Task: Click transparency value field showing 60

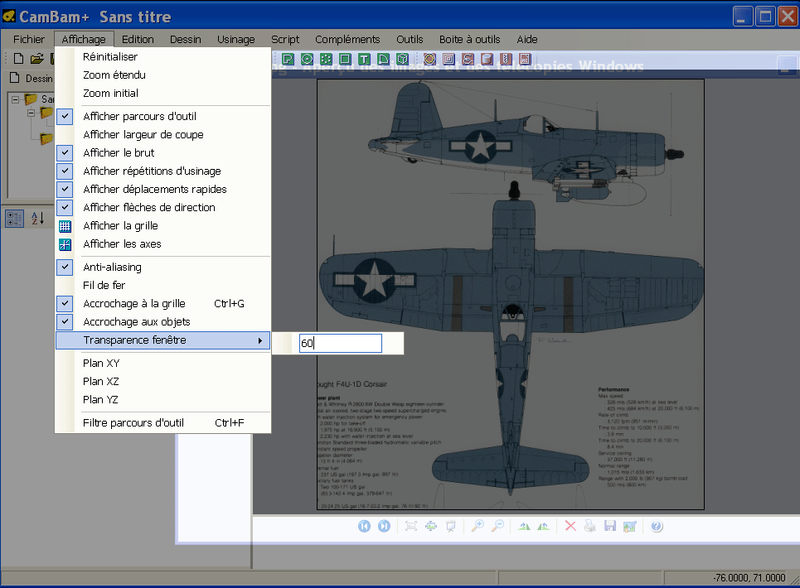Action: point(340,343)
